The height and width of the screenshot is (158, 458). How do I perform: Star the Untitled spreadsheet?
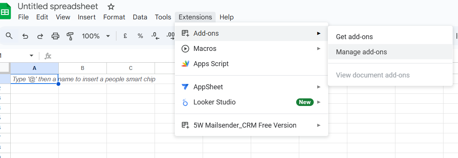[111, 6]
